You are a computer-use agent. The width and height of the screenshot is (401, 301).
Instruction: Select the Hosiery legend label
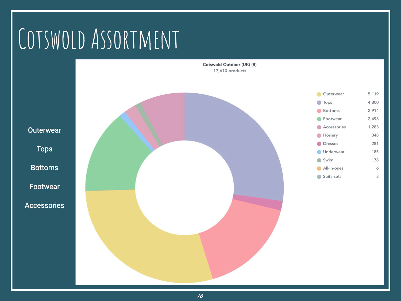330,135
